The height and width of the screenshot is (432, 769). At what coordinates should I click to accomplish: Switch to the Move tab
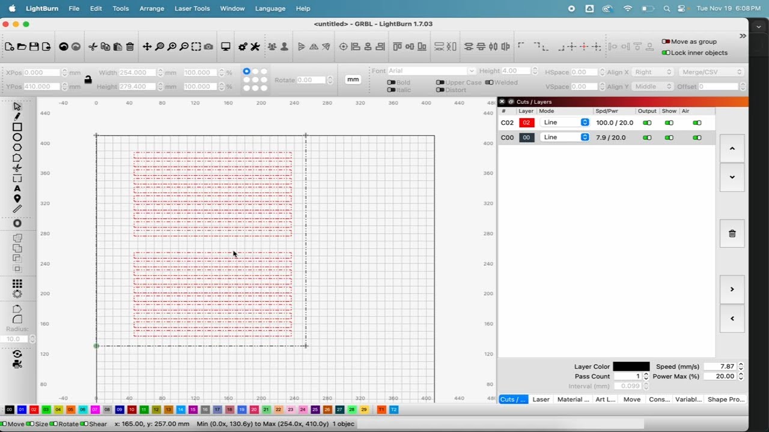(631, 400)
